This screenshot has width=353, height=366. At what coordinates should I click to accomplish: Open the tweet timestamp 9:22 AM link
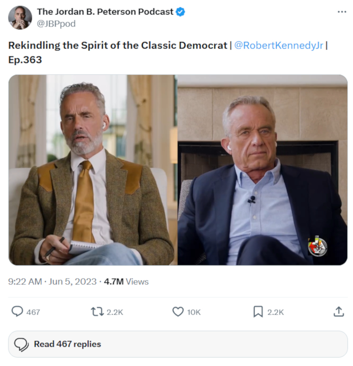click(x=25, y=282)
